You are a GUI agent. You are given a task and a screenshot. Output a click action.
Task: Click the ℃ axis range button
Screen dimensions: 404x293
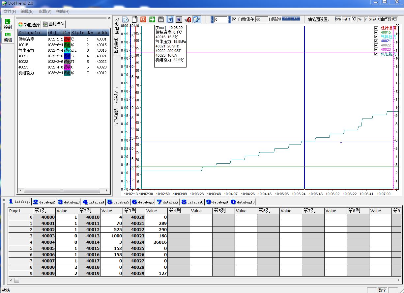pos(354,19)
